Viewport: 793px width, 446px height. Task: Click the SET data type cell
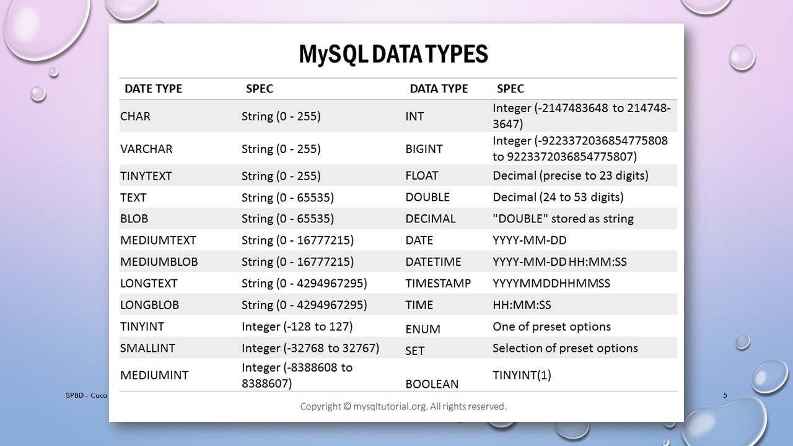coord(415,351)
